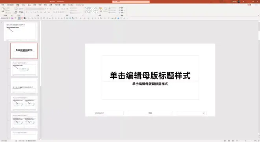Click the slide number placeholder on slide

coord(191,113)
